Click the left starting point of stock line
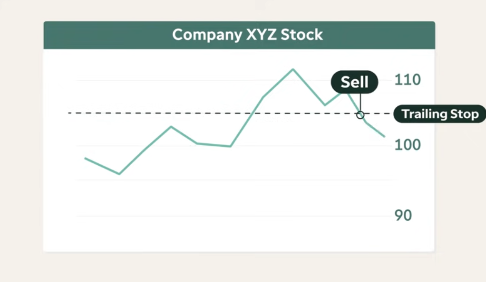Viewport: 486px width, 282px height. coord(85,159)
